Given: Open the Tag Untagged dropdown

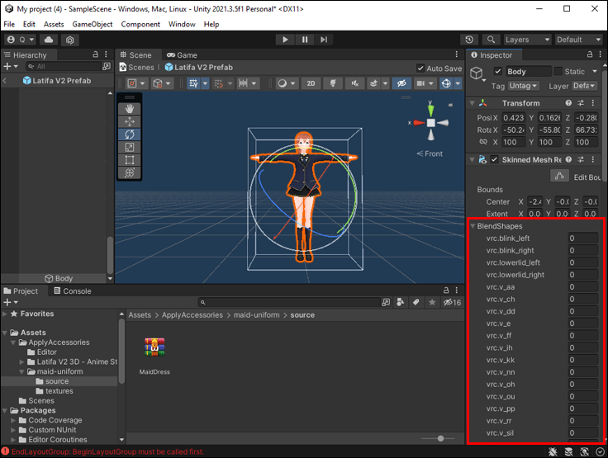Looking at the screenshot, I should tap(523, 86).
